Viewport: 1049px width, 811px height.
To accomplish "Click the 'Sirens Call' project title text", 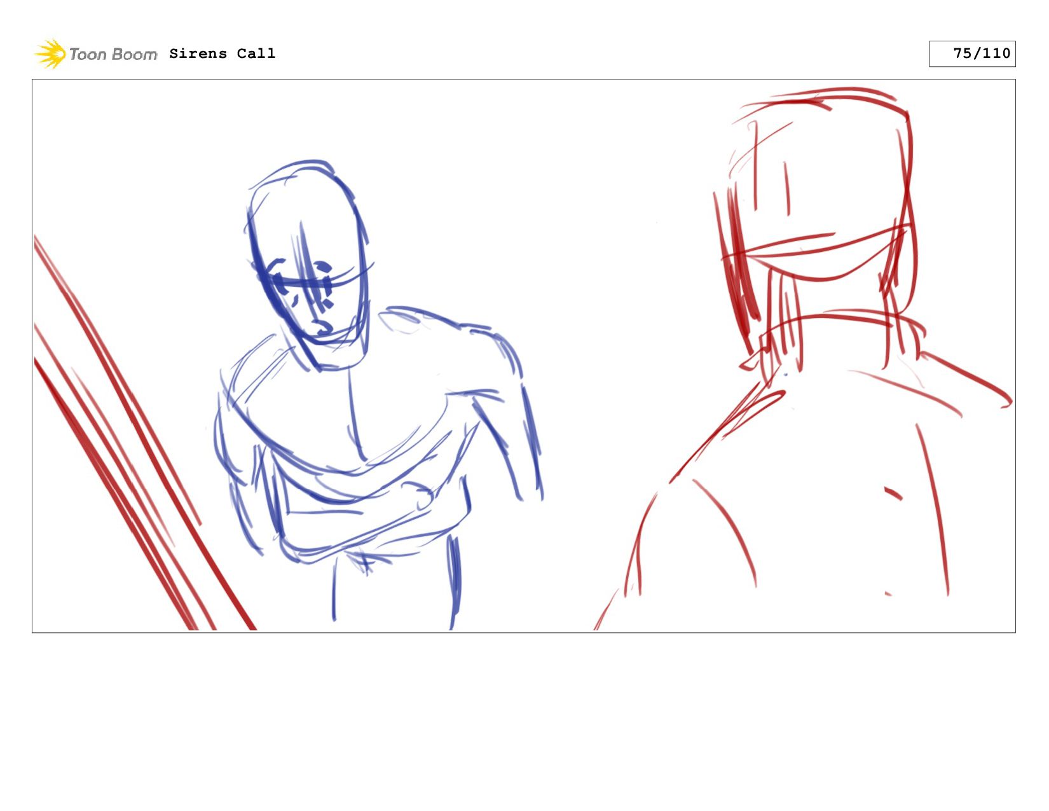I will 223,53.
